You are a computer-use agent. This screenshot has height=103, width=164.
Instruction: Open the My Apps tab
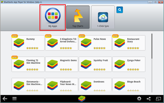coord(53,17)
